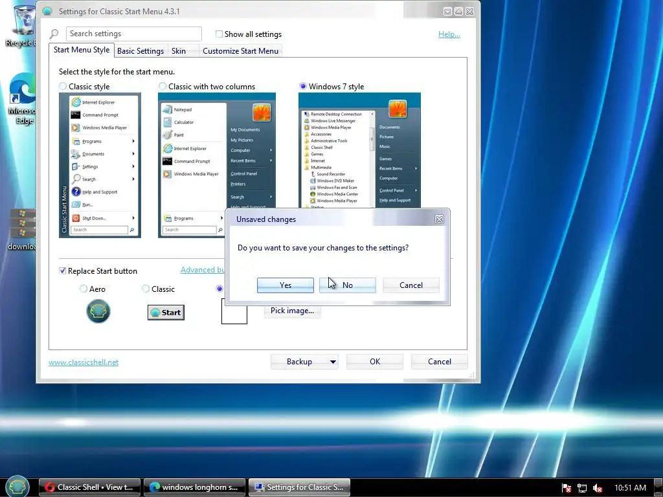This screenshot has width=663, height=497.
Task: Click the Backup button
Action: coord(299,362)
